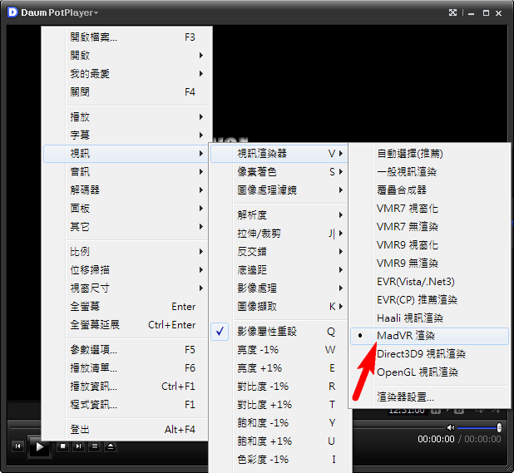
Task: Click the highlighted 視訊 menu entry
Action: point(126,154)
